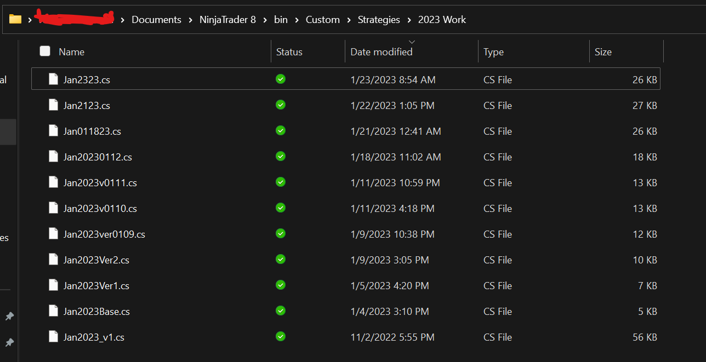
Task: Click the Jan2023Base.cs file icon
Action: pos(53,311)
